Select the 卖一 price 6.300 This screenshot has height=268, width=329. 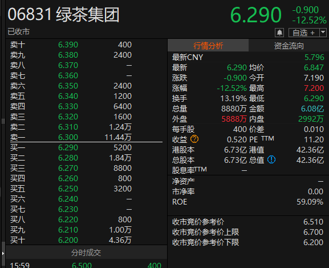pyautogui.click(x=68, y=137)
